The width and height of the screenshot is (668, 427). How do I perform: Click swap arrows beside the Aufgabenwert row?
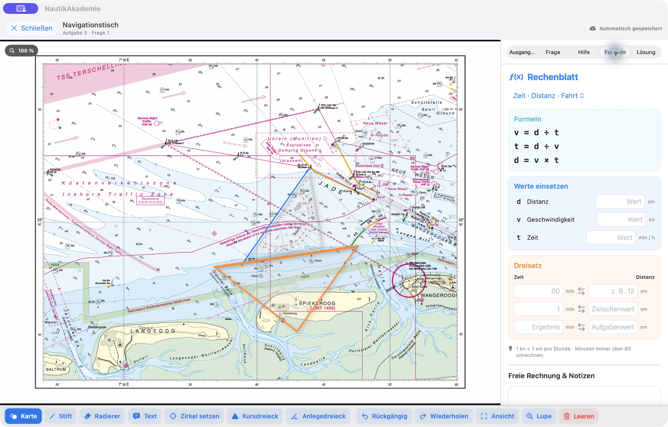pos(581,327)
